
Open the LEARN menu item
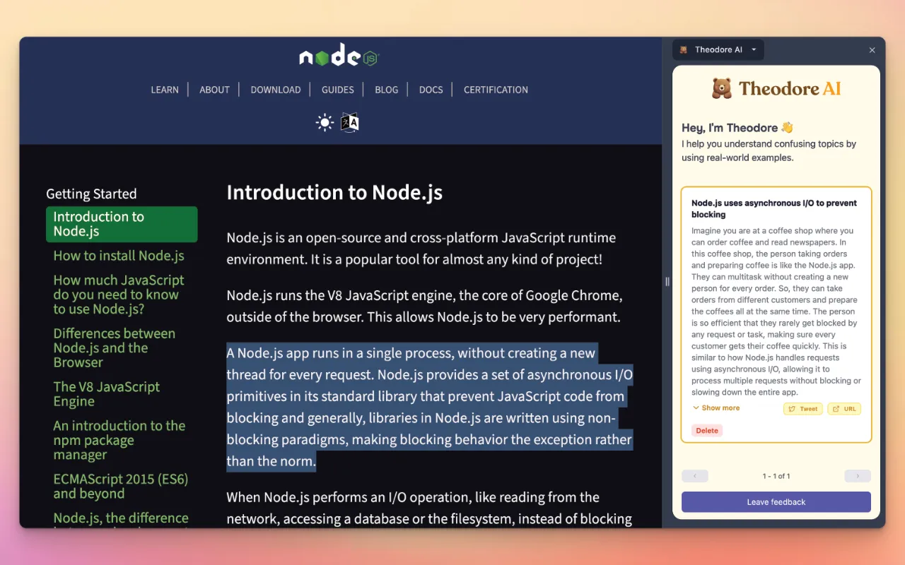tap(165, 90)
